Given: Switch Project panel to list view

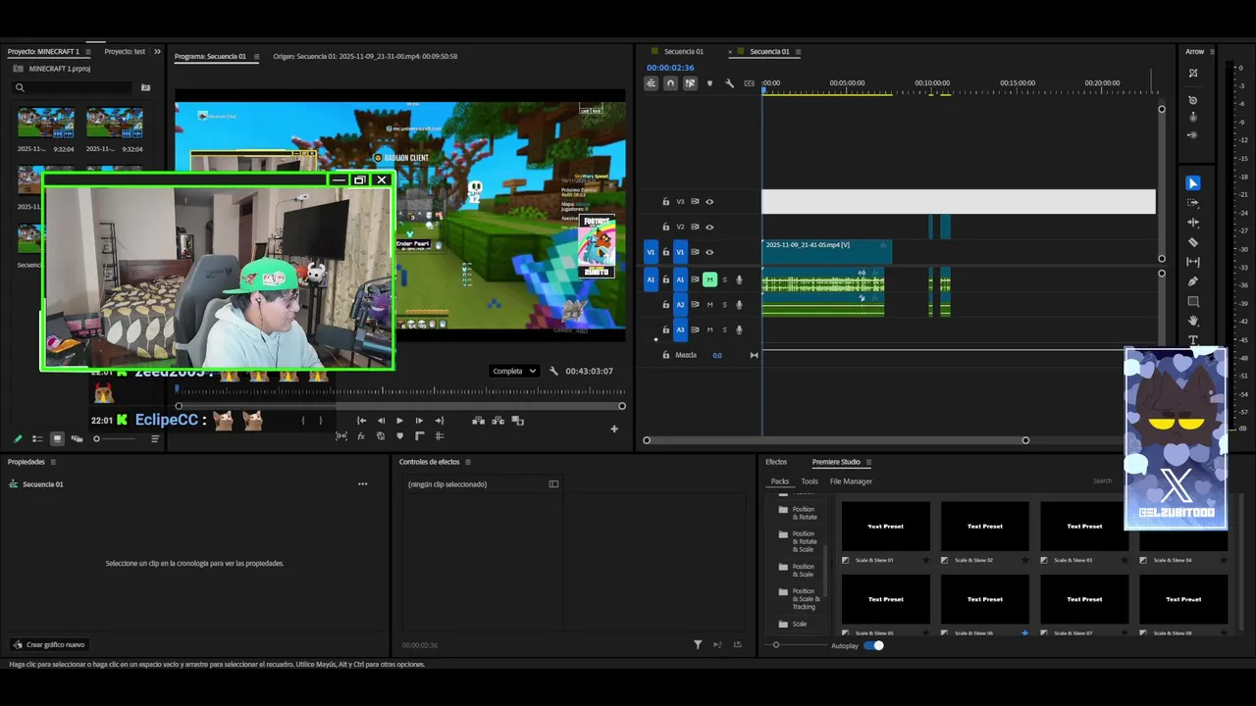Looking at the screenshot, I should pos(37,439).
